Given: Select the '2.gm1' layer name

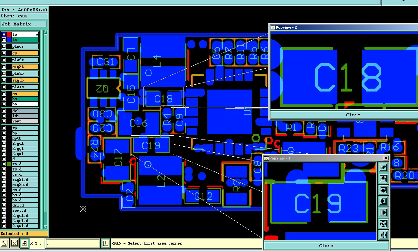Looking at the screenshot, I should [x=25, y=154].
